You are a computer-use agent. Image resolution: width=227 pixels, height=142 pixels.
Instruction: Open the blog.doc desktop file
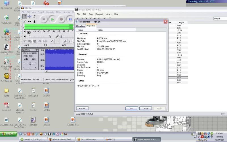(x=33, y=121)
